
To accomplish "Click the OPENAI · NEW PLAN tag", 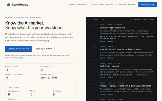I will (108, 47).
